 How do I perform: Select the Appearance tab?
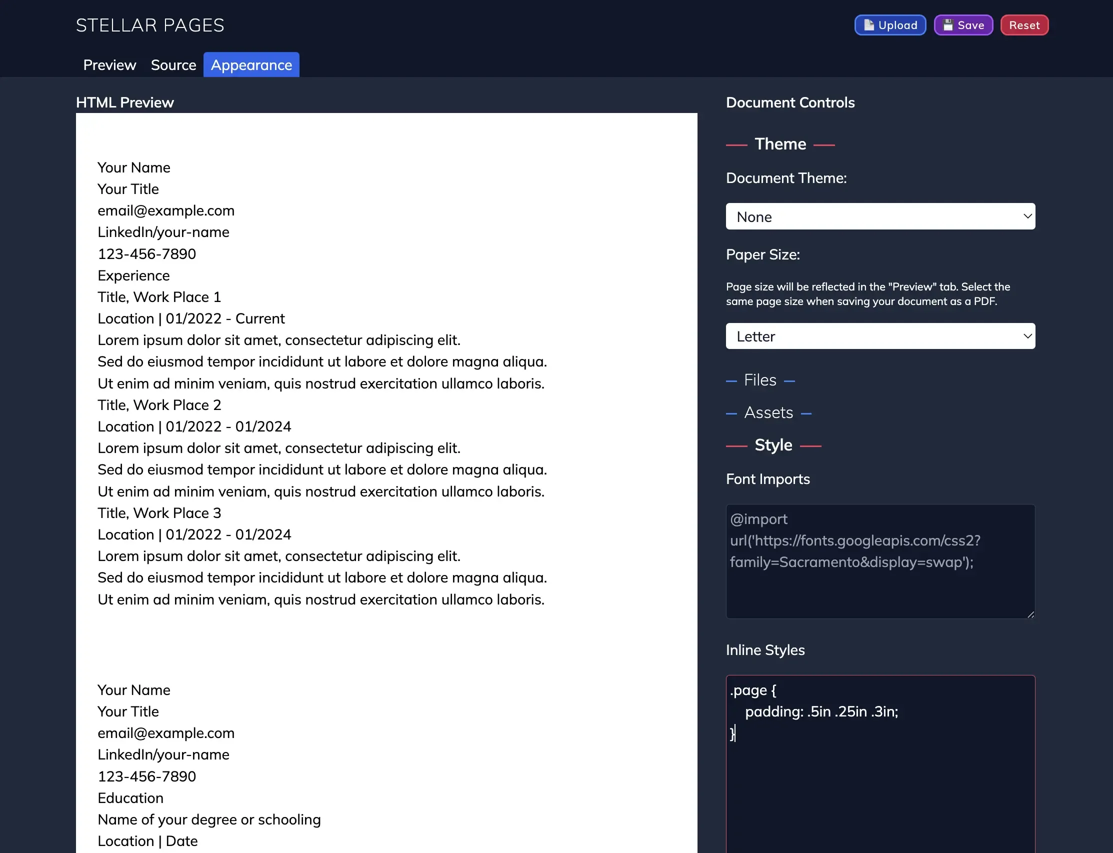point(251,65)
